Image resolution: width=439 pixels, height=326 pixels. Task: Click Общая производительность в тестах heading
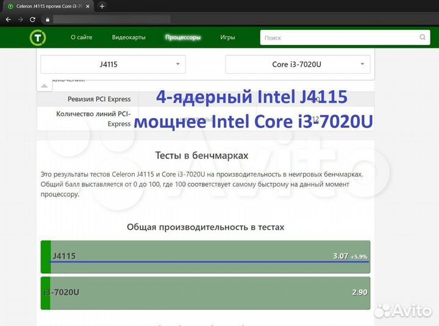pyautogui.click(x=205, y=227)
